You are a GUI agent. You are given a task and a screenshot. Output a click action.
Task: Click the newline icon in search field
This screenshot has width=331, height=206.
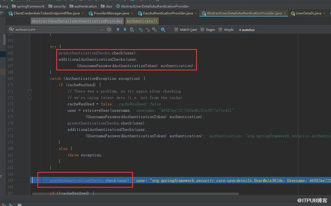coord(102,29)
